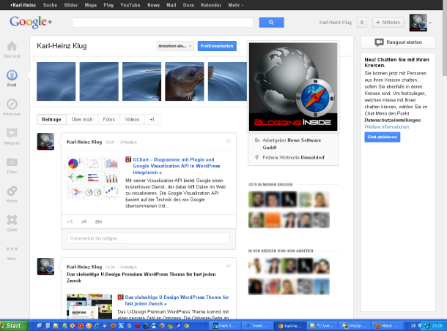Open Mail in the top bar
The height and width of the screenshot is (331, 447).
pyautogui.click(x=171, y=5)
